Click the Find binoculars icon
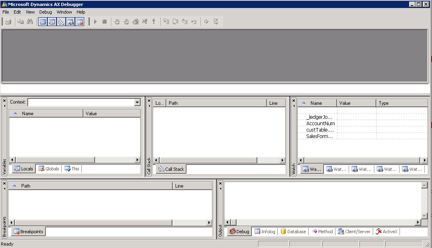This screenshot has width=432, height=248. [x=30, y=22]
